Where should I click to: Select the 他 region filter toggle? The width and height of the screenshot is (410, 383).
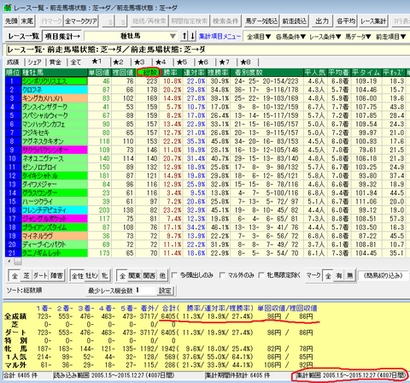point(162,275)
